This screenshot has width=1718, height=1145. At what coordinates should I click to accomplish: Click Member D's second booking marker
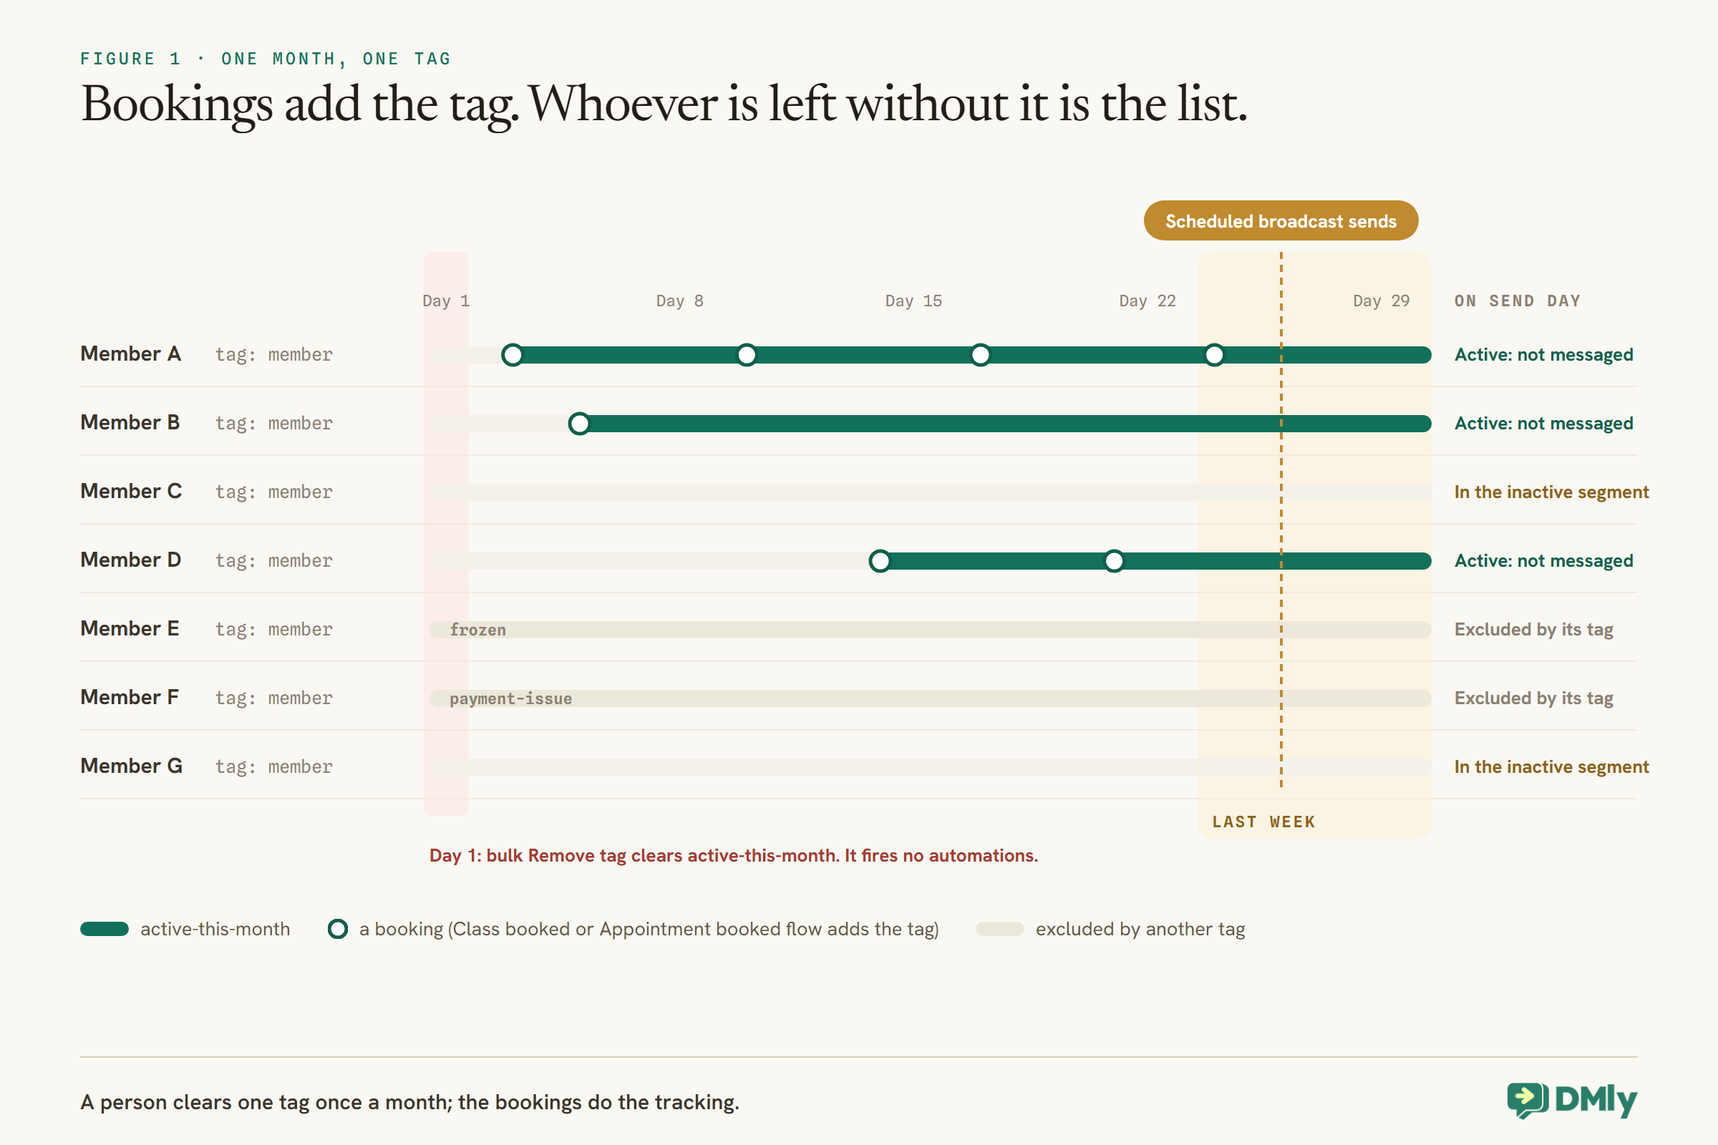[x=1114, y=561]
